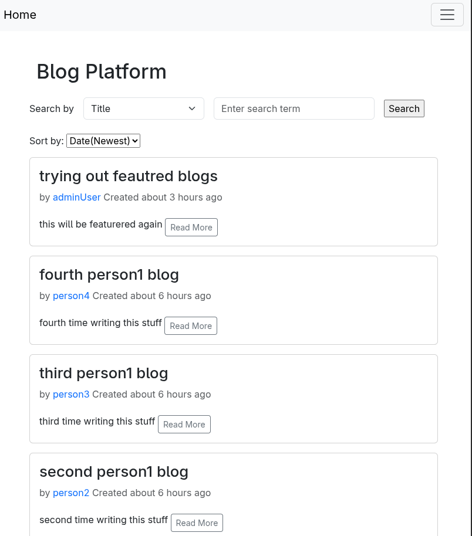
Task: Click the "fourth person1 blog" title
Action: (109, 274)
